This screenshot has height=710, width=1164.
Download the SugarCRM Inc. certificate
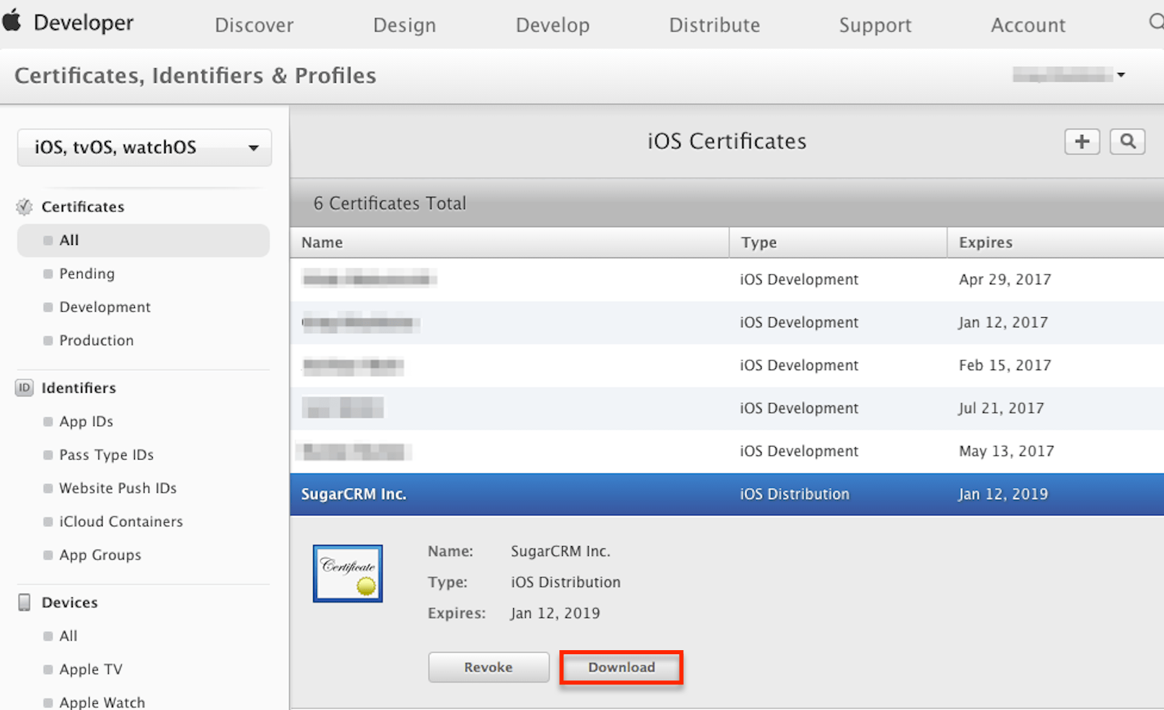point(621,667)
